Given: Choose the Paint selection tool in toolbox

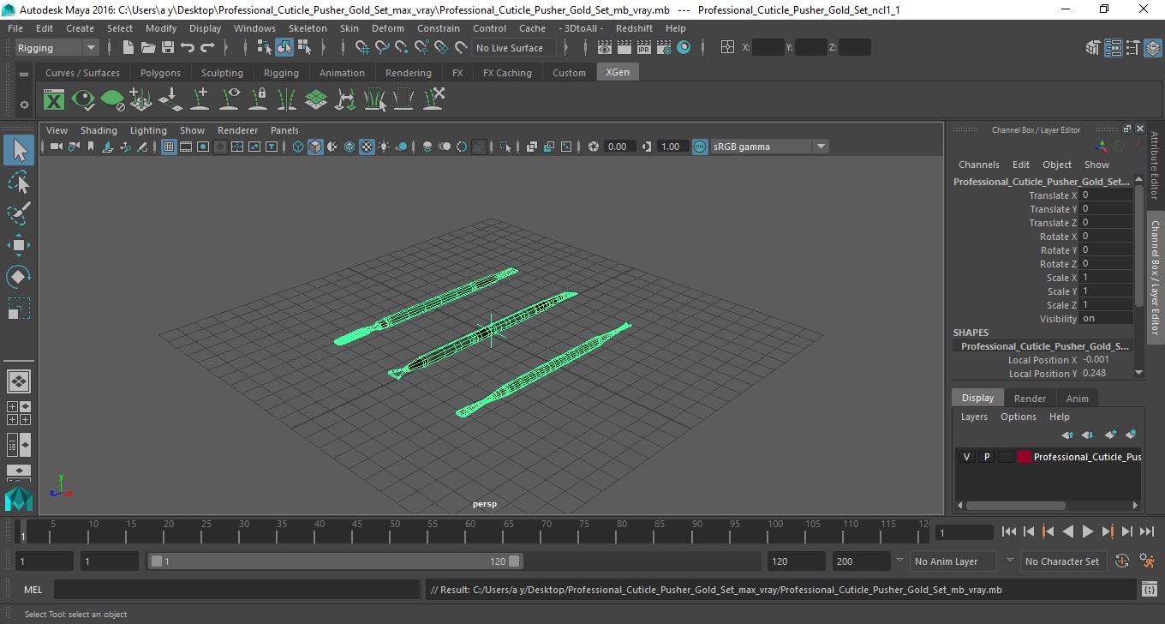Looking at the screenshot, I should click(19, 213).
